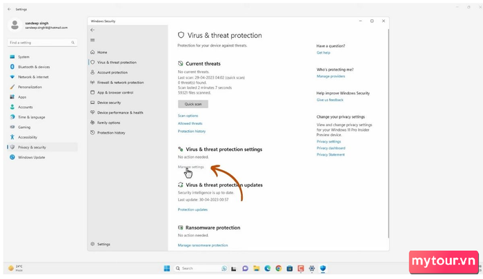Click the Windows Security window scrollbar

pyautogui.click(x=388, y=133)
